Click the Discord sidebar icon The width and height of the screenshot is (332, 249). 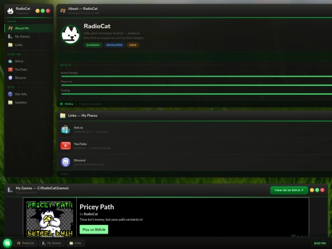click(x=10, y=77)
